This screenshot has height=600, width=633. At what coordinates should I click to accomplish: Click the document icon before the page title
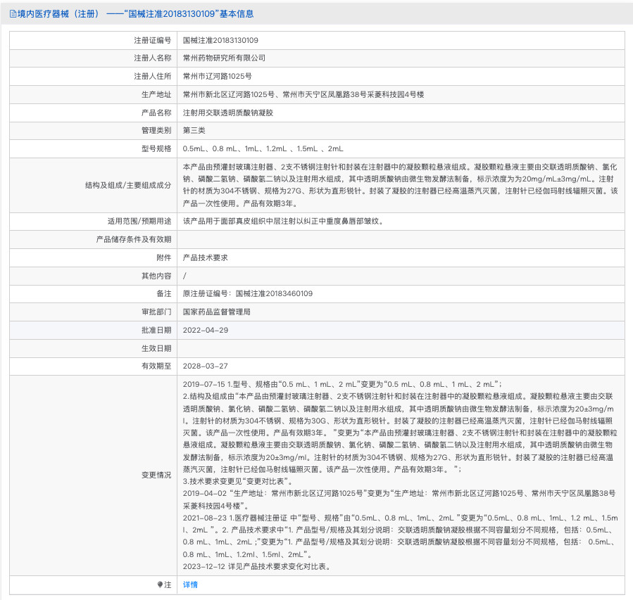(13, 14)
